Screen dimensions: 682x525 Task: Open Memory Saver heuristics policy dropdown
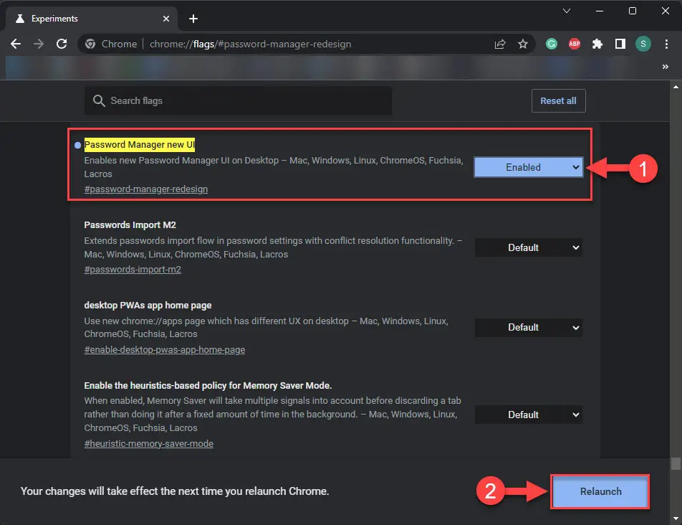(x=529, y=415)
